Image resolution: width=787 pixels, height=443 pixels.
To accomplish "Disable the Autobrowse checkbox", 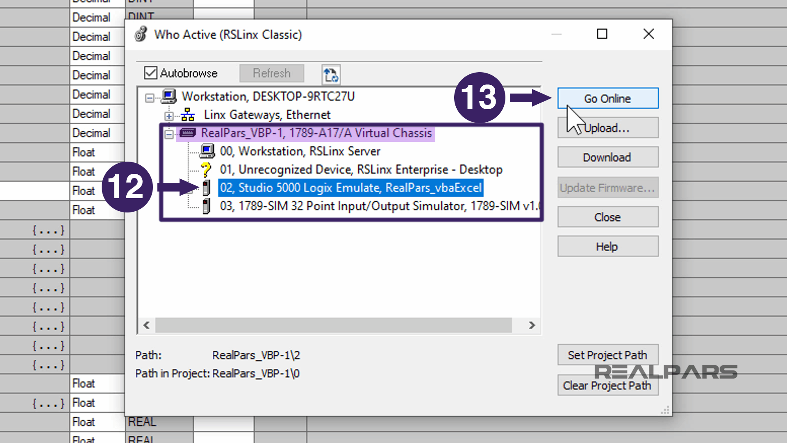I will click(150, 73).
